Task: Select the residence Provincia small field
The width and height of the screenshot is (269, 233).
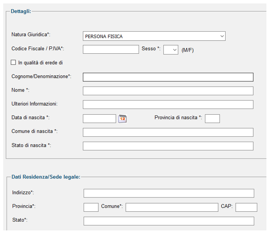Action: click(91, 207)
